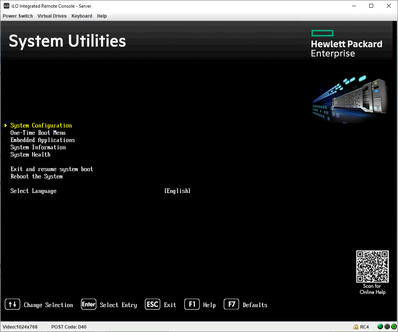Click the iLO icon in title bar

pos(7,6)
